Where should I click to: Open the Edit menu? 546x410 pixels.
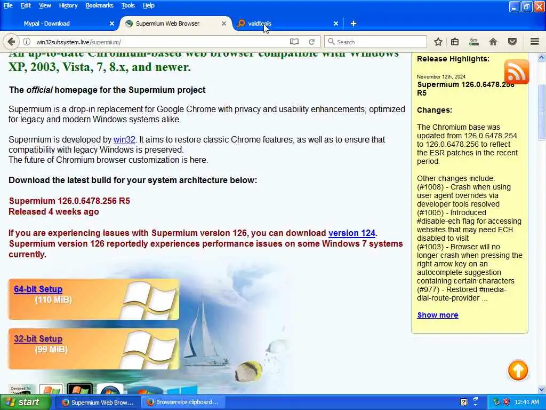tap(26, 5)
